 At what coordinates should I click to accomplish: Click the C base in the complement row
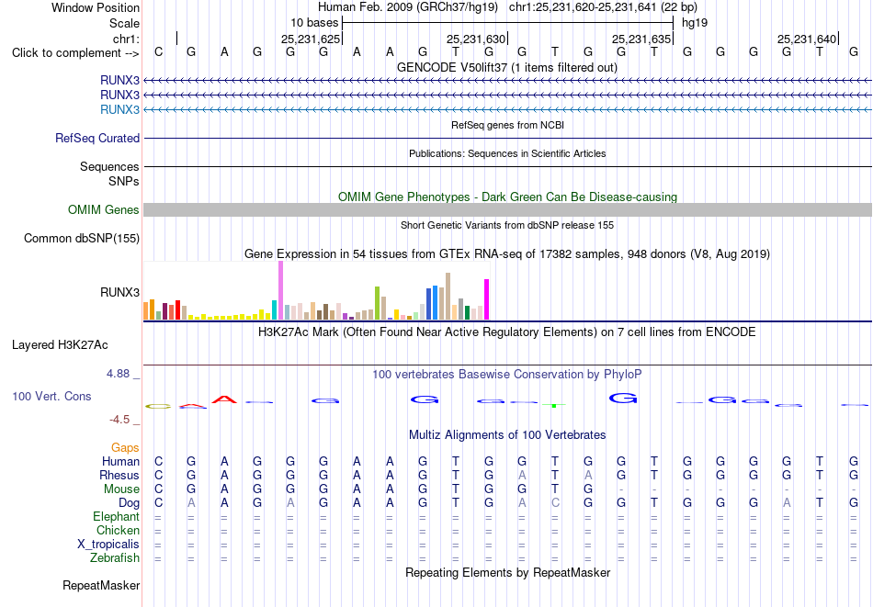159,51
